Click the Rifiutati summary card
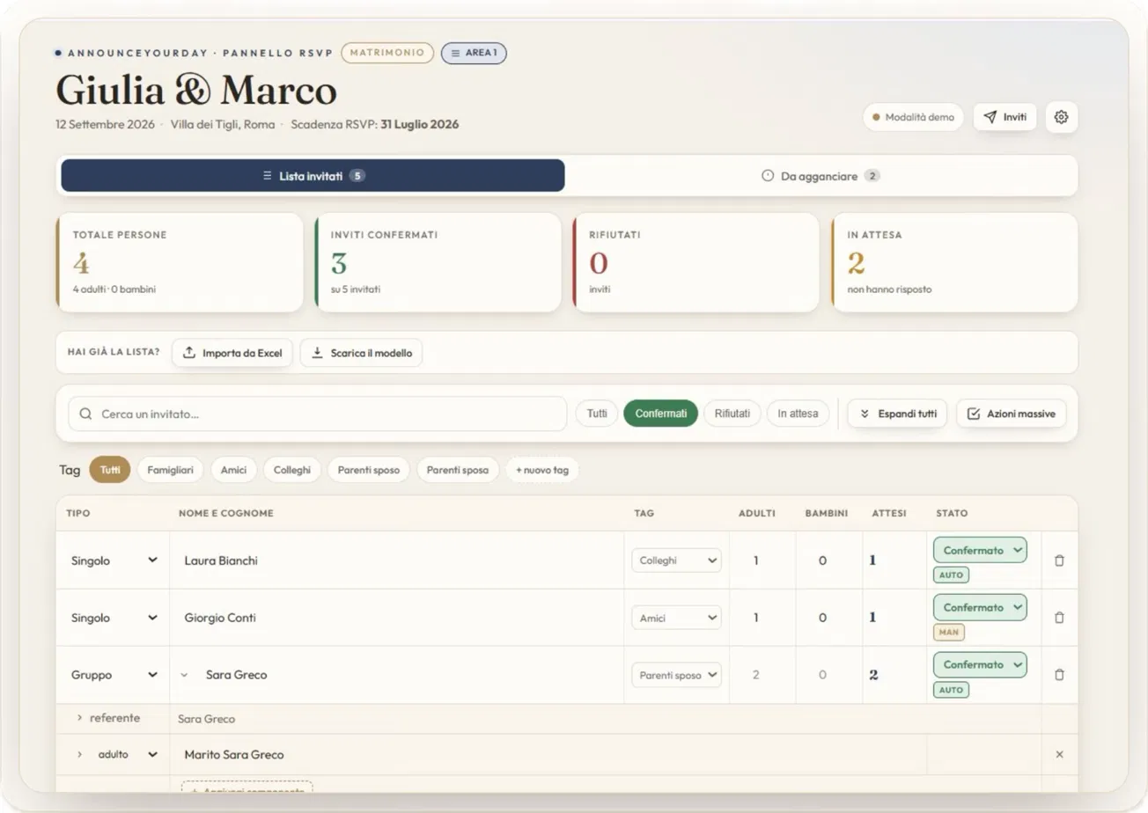 point(695,262)
